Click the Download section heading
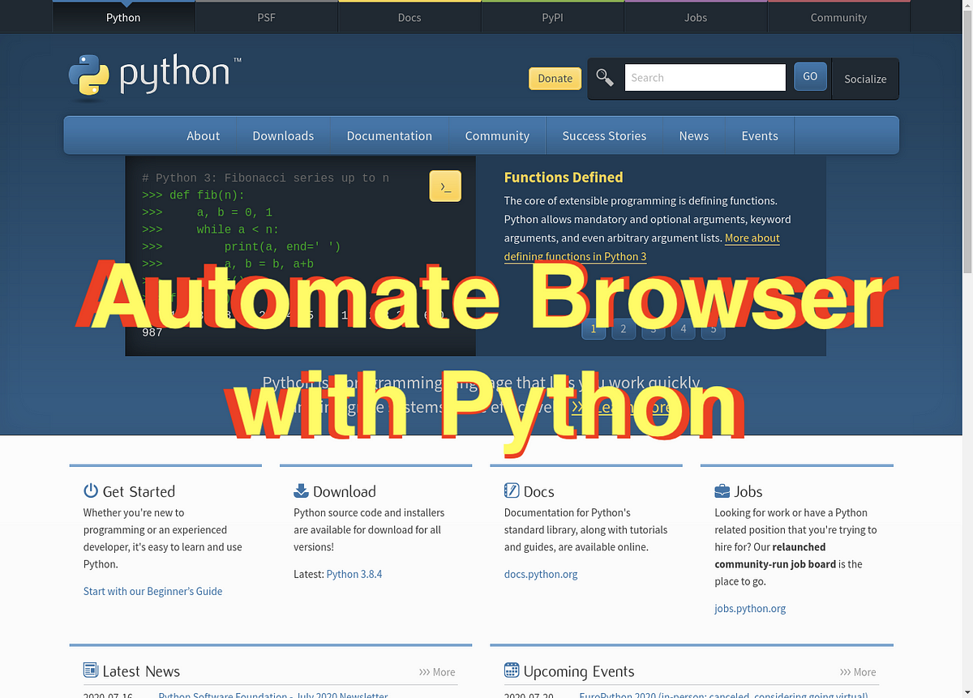Image resolution: width=973 pixels, height=698 pixels. [x=344, y=491]
